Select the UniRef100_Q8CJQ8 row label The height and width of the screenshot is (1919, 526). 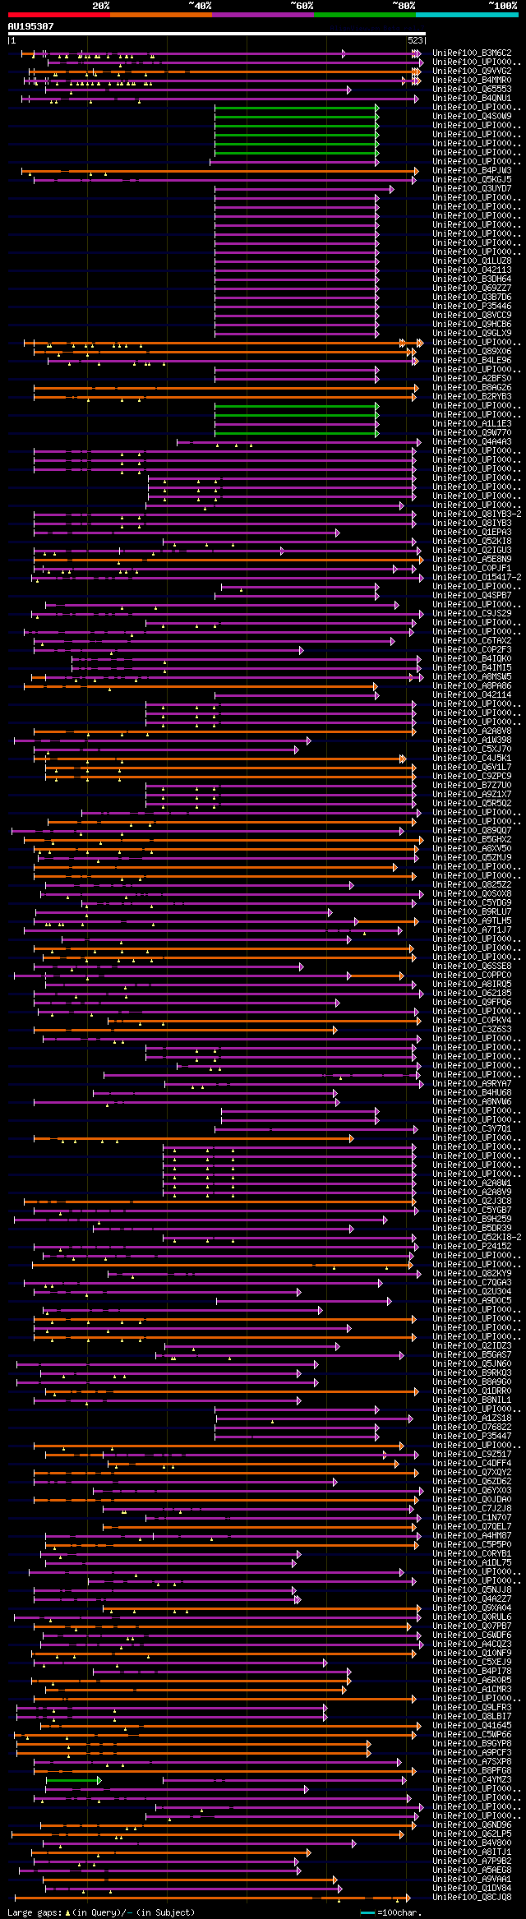coord(472,1898)
